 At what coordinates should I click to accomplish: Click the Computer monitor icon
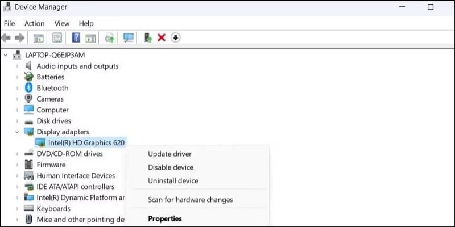[x=28, y=110]
